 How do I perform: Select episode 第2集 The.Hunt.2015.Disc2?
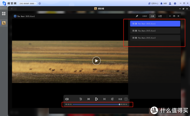tap(155, 31)
